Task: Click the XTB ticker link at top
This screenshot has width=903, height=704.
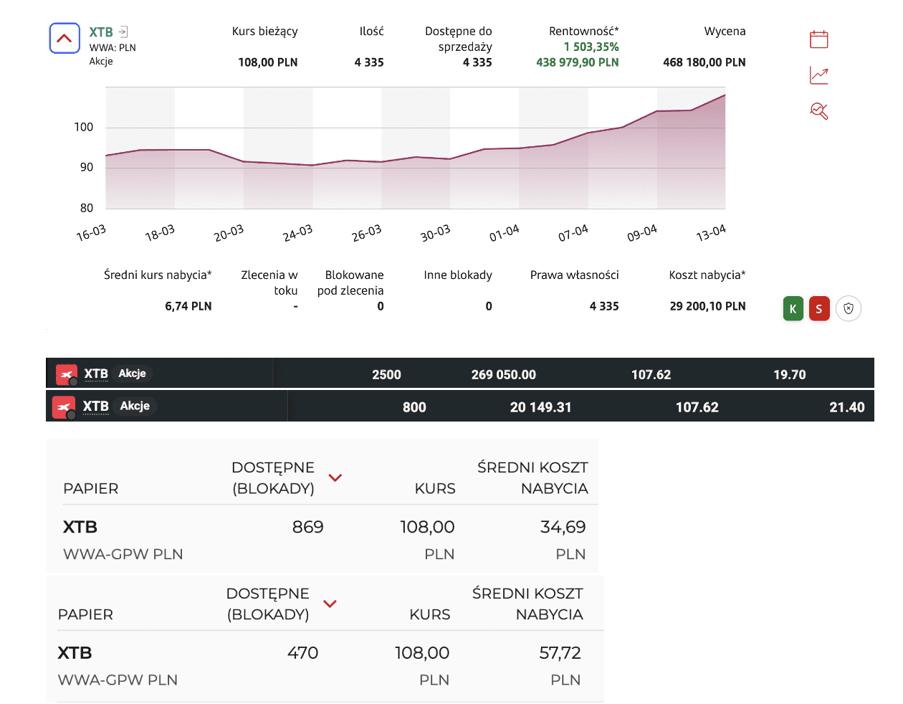Action: pos(101,32)
